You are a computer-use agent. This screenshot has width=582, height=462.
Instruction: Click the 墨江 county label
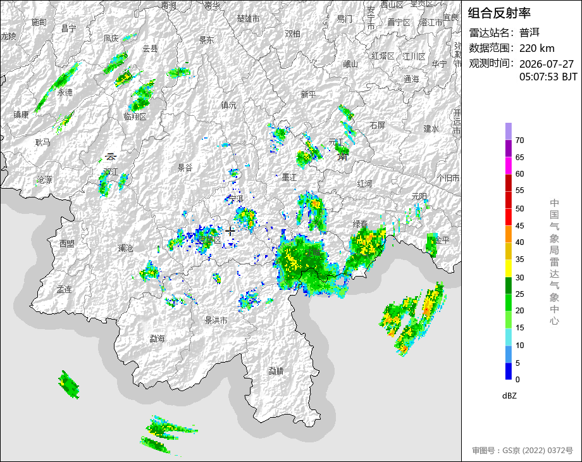coord(289,177)
